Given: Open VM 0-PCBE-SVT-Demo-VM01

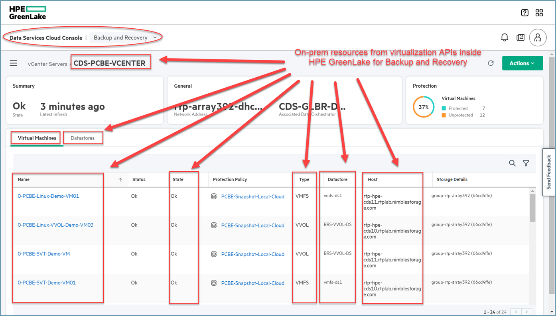Looking at the screenshot, I should click(x=47, y=283).
